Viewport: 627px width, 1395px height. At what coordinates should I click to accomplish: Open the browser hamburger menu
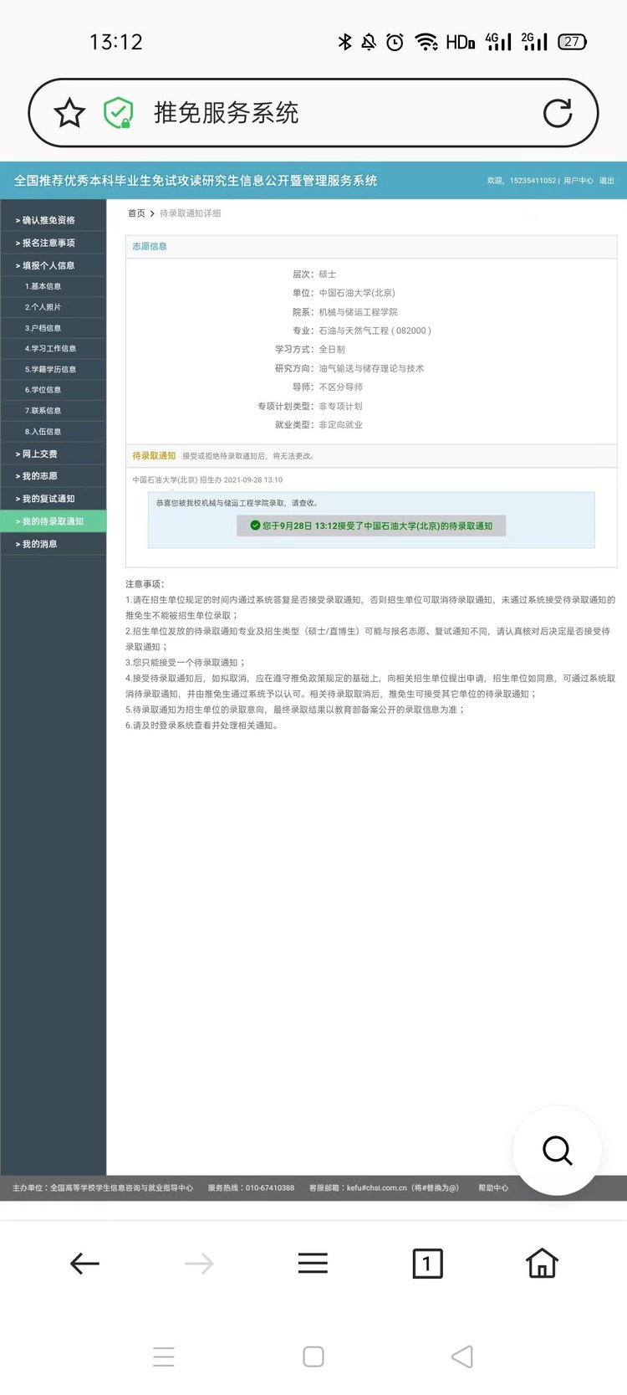tap(313, 1263)
